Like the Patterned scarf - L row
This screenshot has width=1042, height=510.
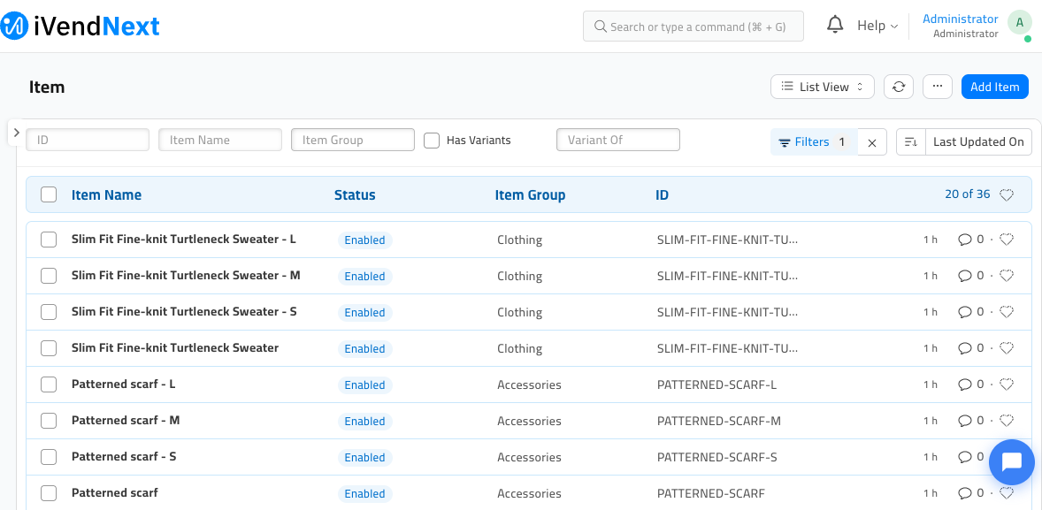coord(1007,384)
